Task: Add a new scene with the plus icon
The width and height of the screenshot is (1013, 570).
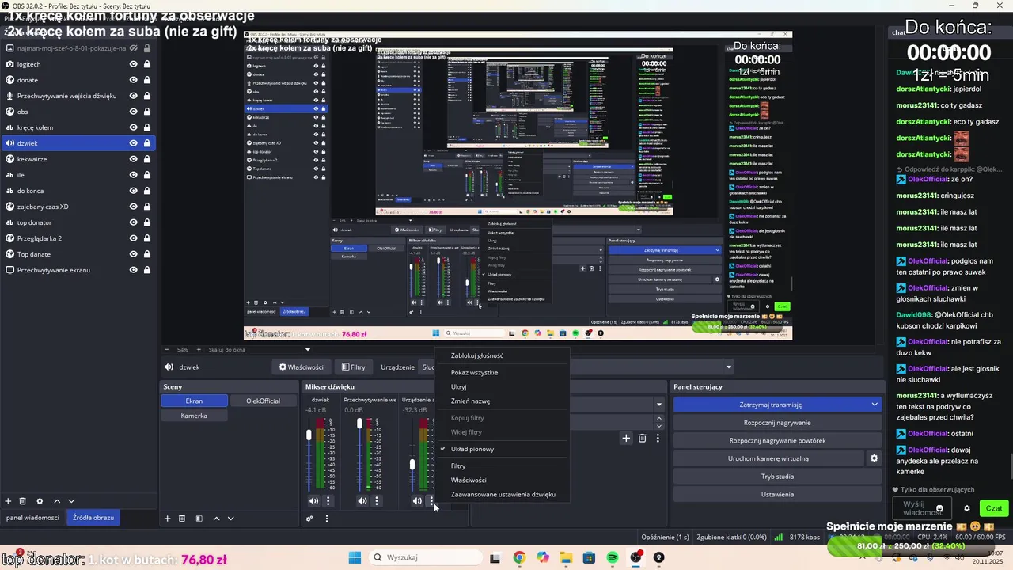Action: (x=167, y=519)
